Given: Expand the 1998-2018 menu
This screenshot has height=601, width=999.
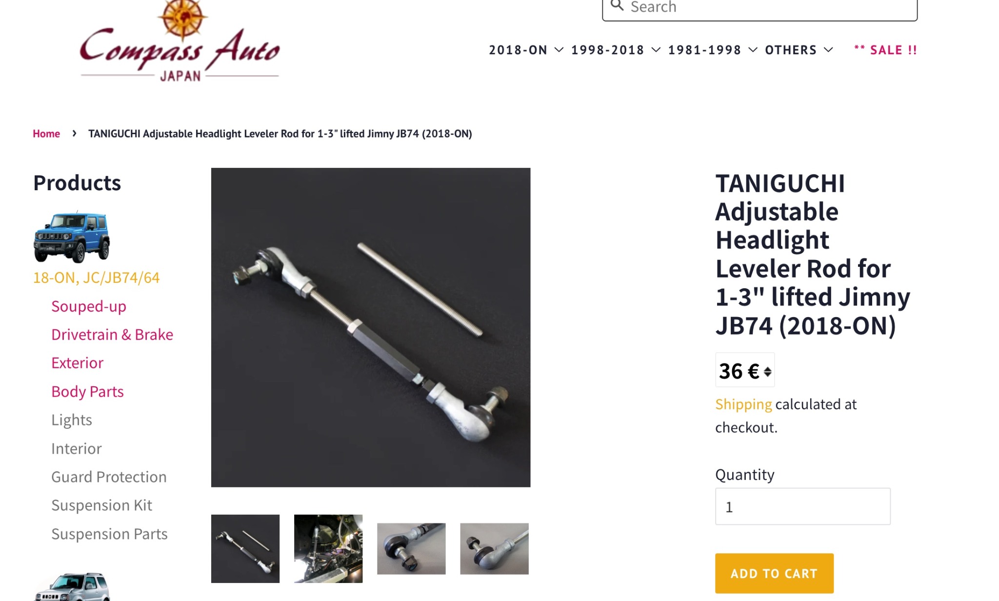Looking at the screenshot, I should [616, 50].
